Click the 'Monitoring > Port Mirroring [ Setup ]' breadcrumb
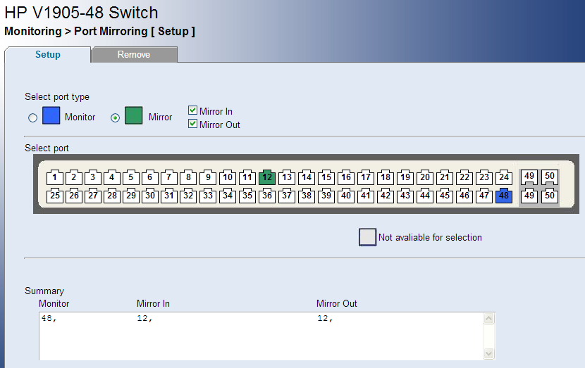The width and height of the screenshot is (585, 368). 99,31
